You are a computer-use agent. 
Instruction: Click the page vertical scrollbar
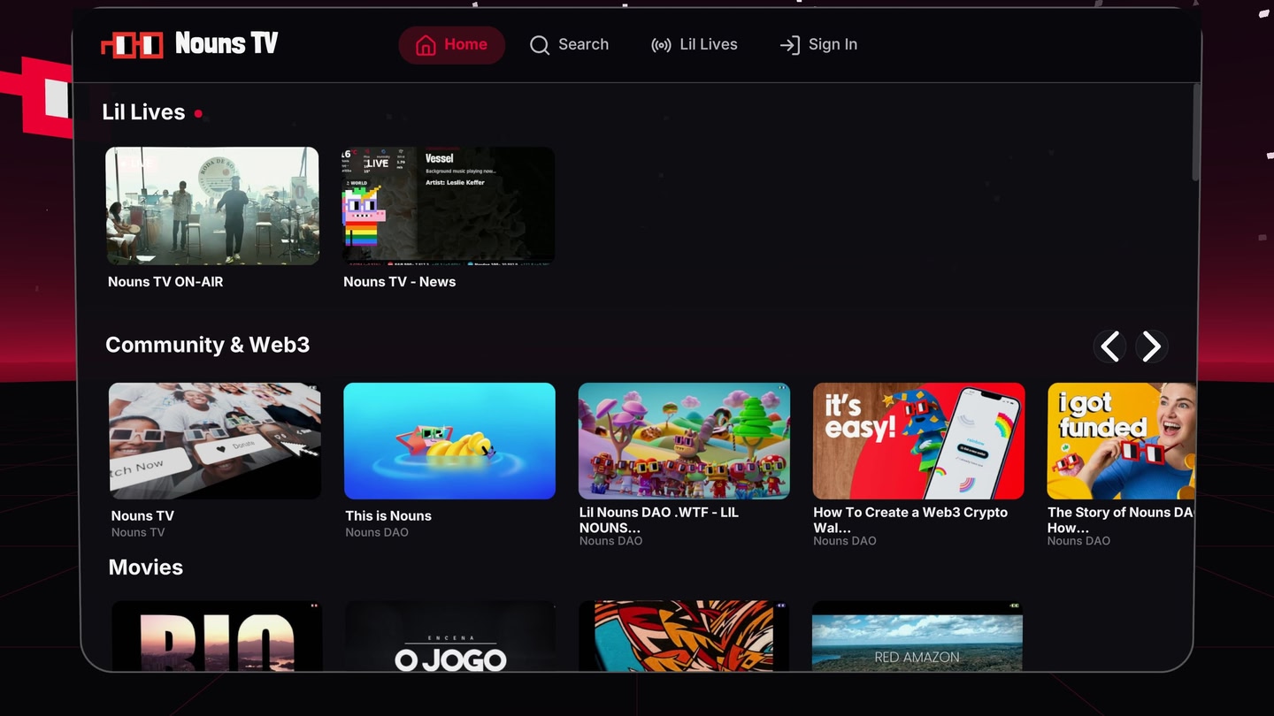click(1196, 133)
